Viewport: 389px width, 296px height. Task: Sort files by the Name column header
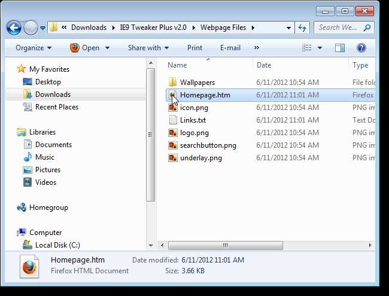pyautogui.click(x=177, y=65)
